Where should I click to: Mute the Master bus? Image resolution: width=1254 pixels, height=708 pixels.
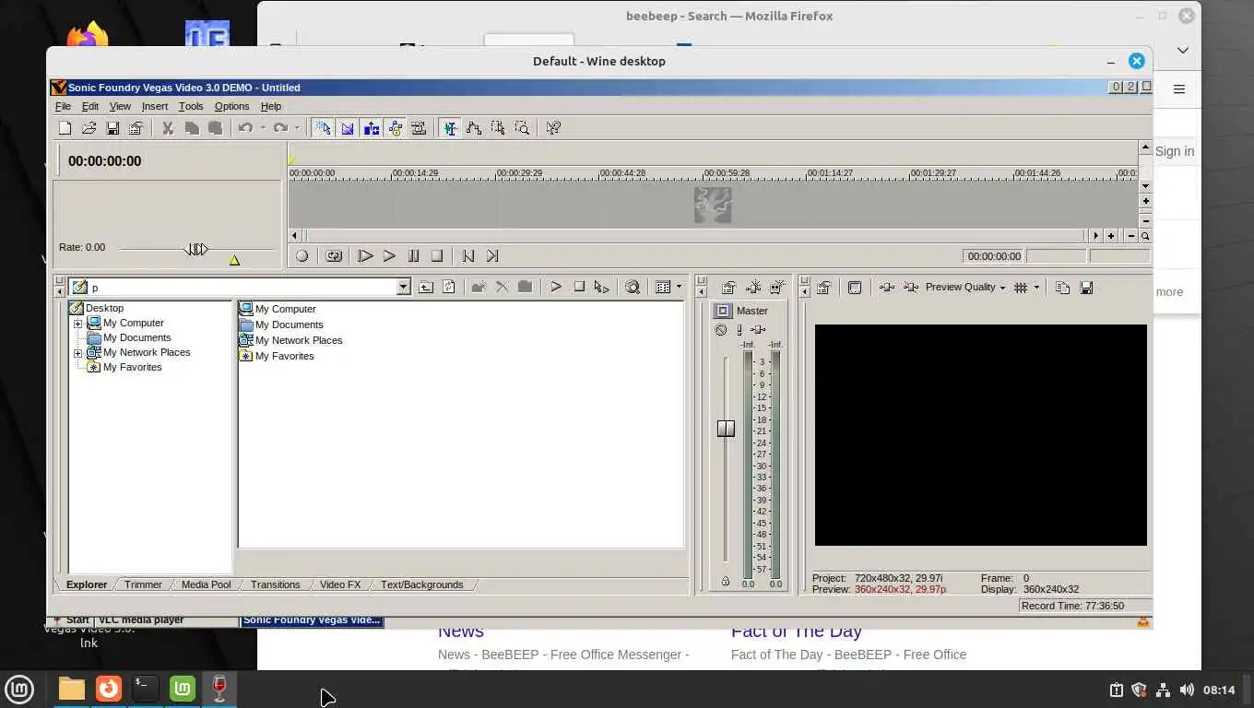point(721,330)
